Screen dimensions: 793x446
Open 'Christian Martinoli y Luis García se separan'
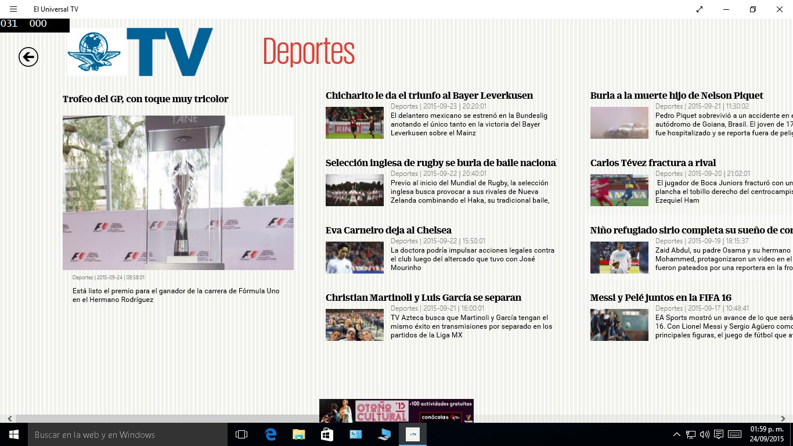pyautogui.click(x=423, y=298)
